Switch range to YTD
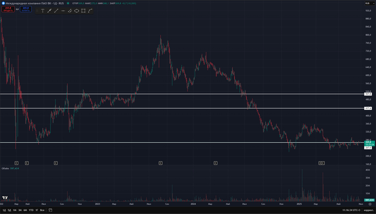Screen dimensions: 376x214 tap(31, 210)
